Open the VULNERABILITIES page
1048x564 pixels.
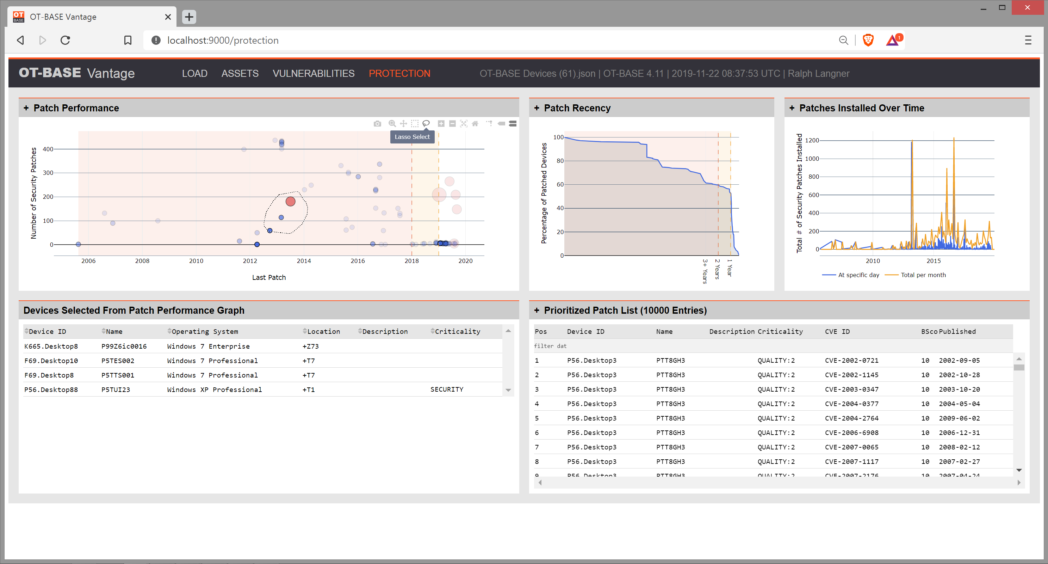313,73
